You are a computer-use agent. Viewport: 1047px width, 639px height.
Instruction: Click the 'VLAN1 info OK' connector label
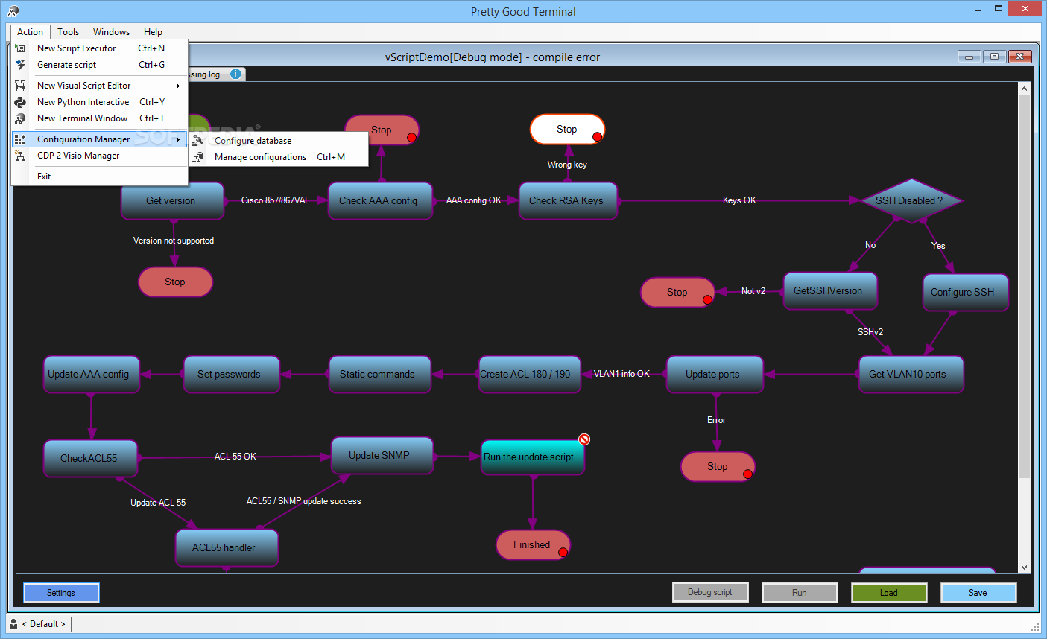pos(621,374)
